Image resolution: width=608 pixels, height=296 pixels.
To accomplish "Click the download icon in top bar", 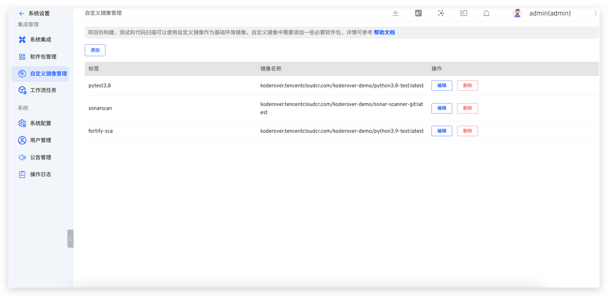I will coord(395,13).
